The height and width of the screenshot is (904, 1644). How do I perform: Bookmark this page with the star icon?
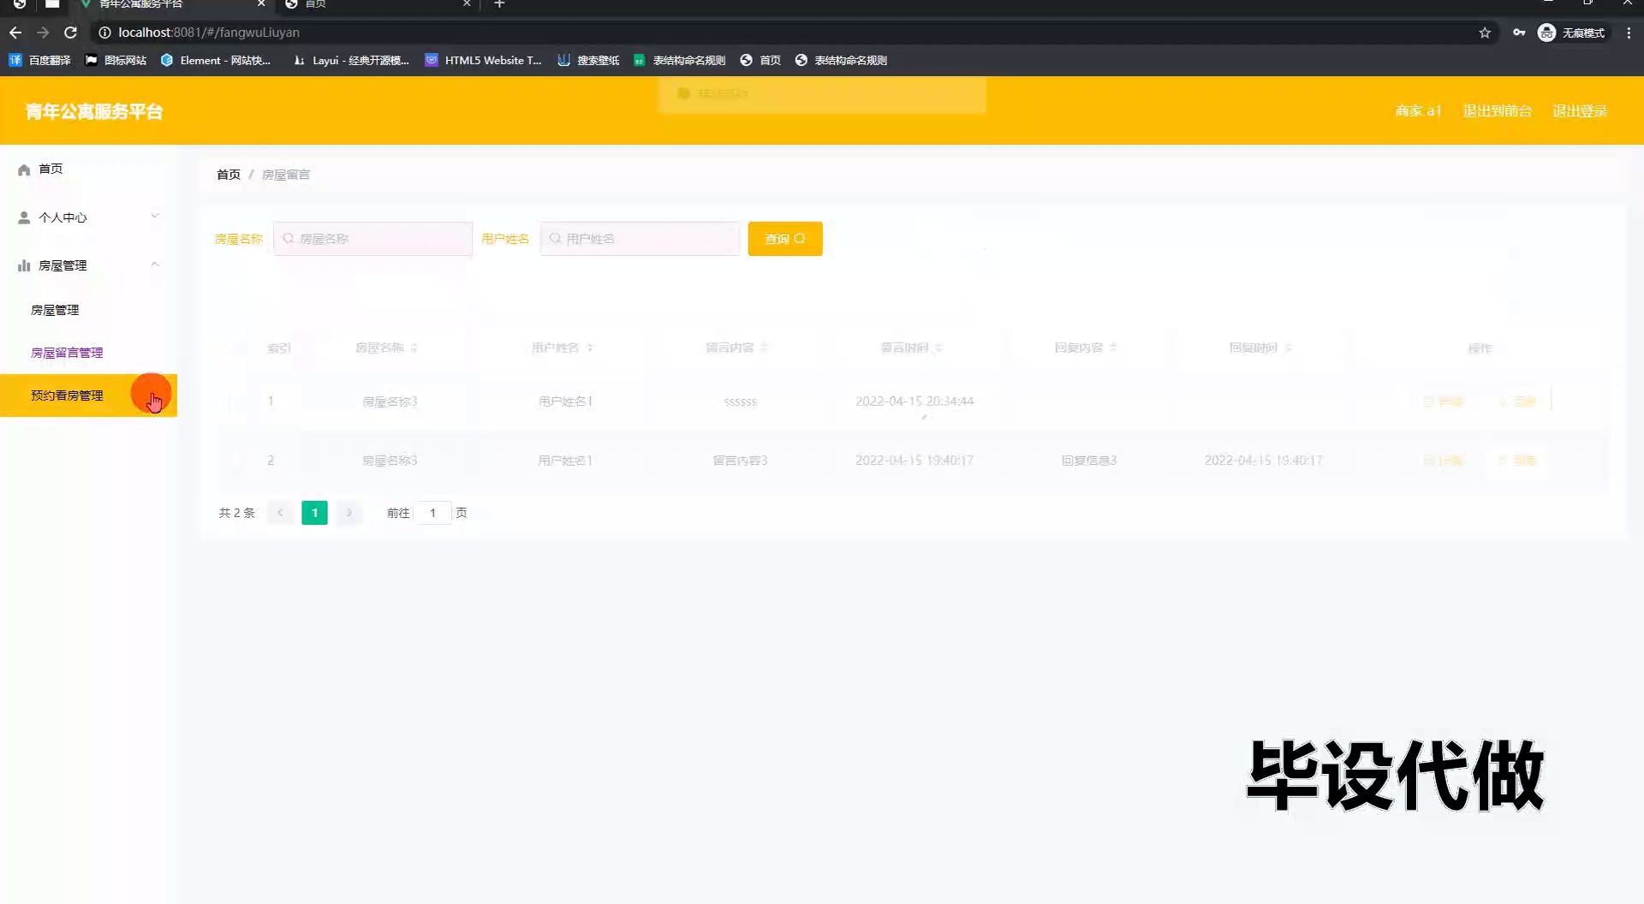1485,33
